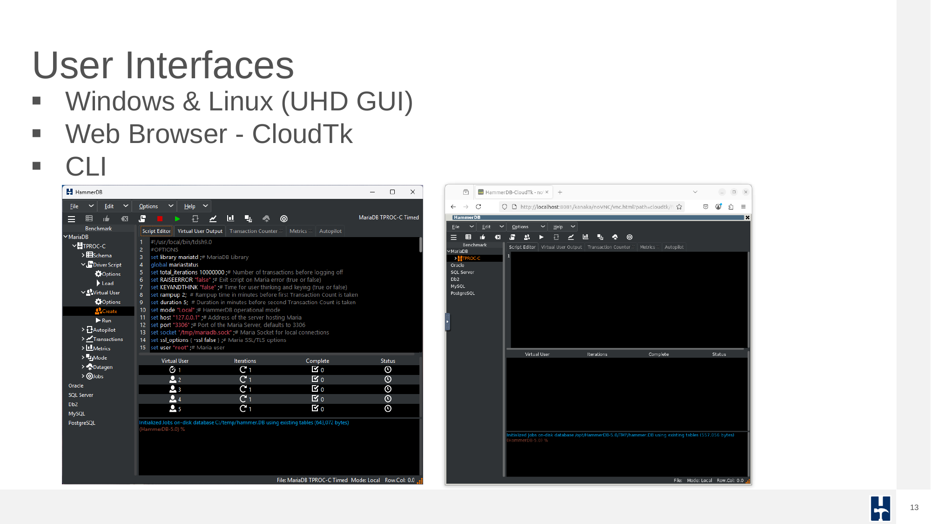This screenshot has width=931, height=524.
Task: Click the create virtual users icon in the CloudTk toolbar
Action: (527, 237)
